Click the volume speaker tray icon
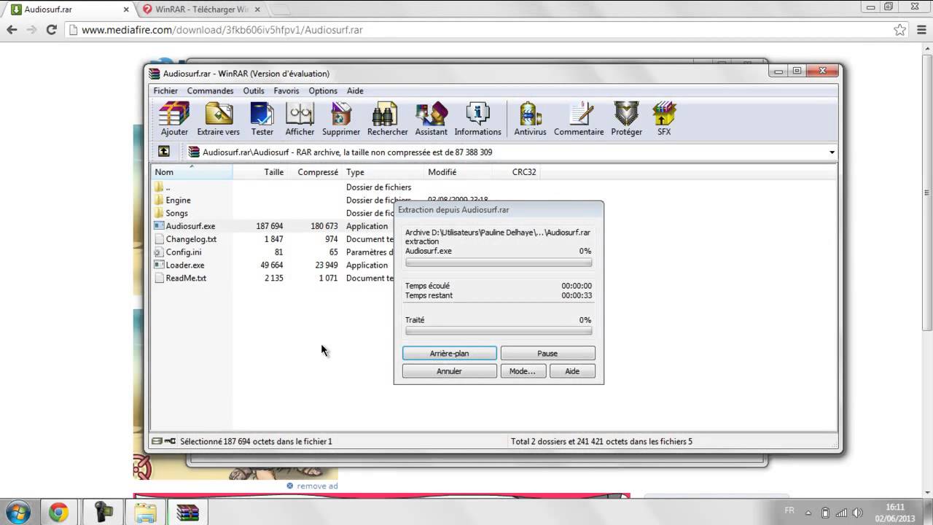 [x=858, y=512]
